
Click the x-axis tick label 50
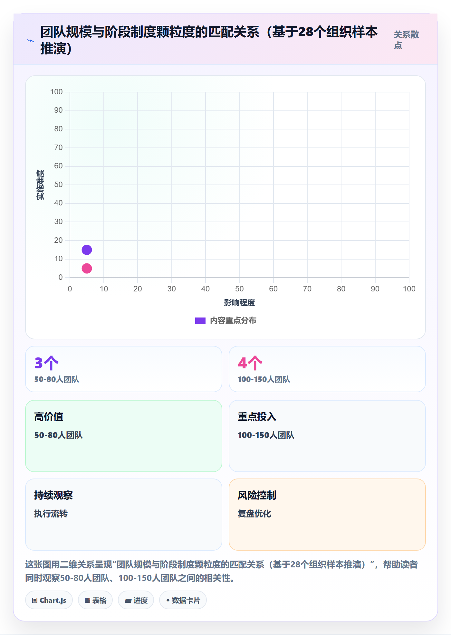[239, 289]
